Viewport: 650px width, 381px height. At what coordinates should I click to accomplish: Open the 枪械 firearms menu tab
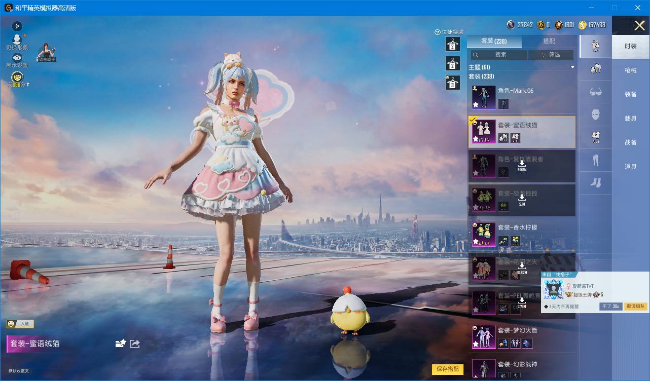click(630, 70)
